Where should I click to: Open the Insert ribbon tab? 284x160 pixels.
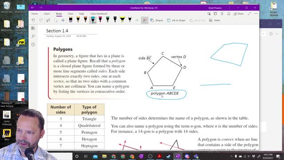(x=47, y=14)
